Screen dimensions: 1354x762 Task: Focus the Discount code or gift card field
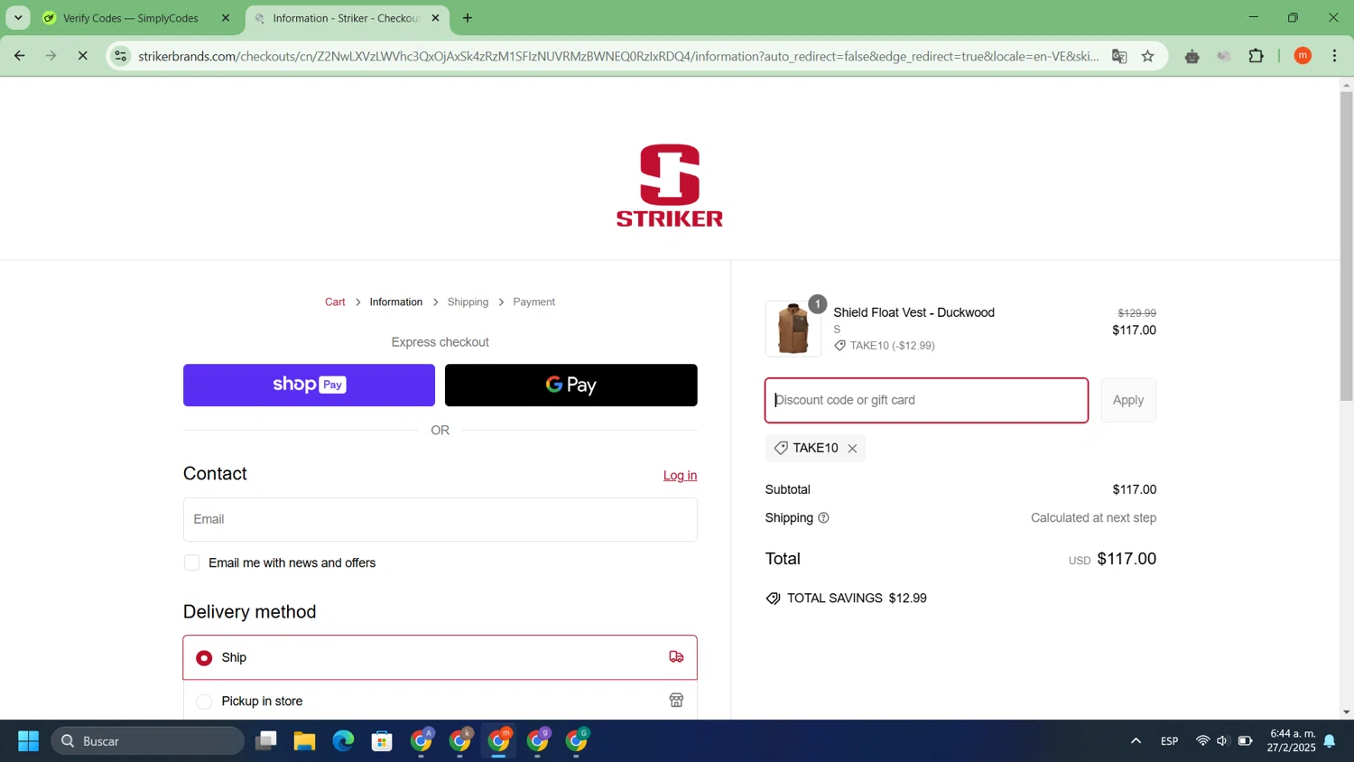pos(926,400)
